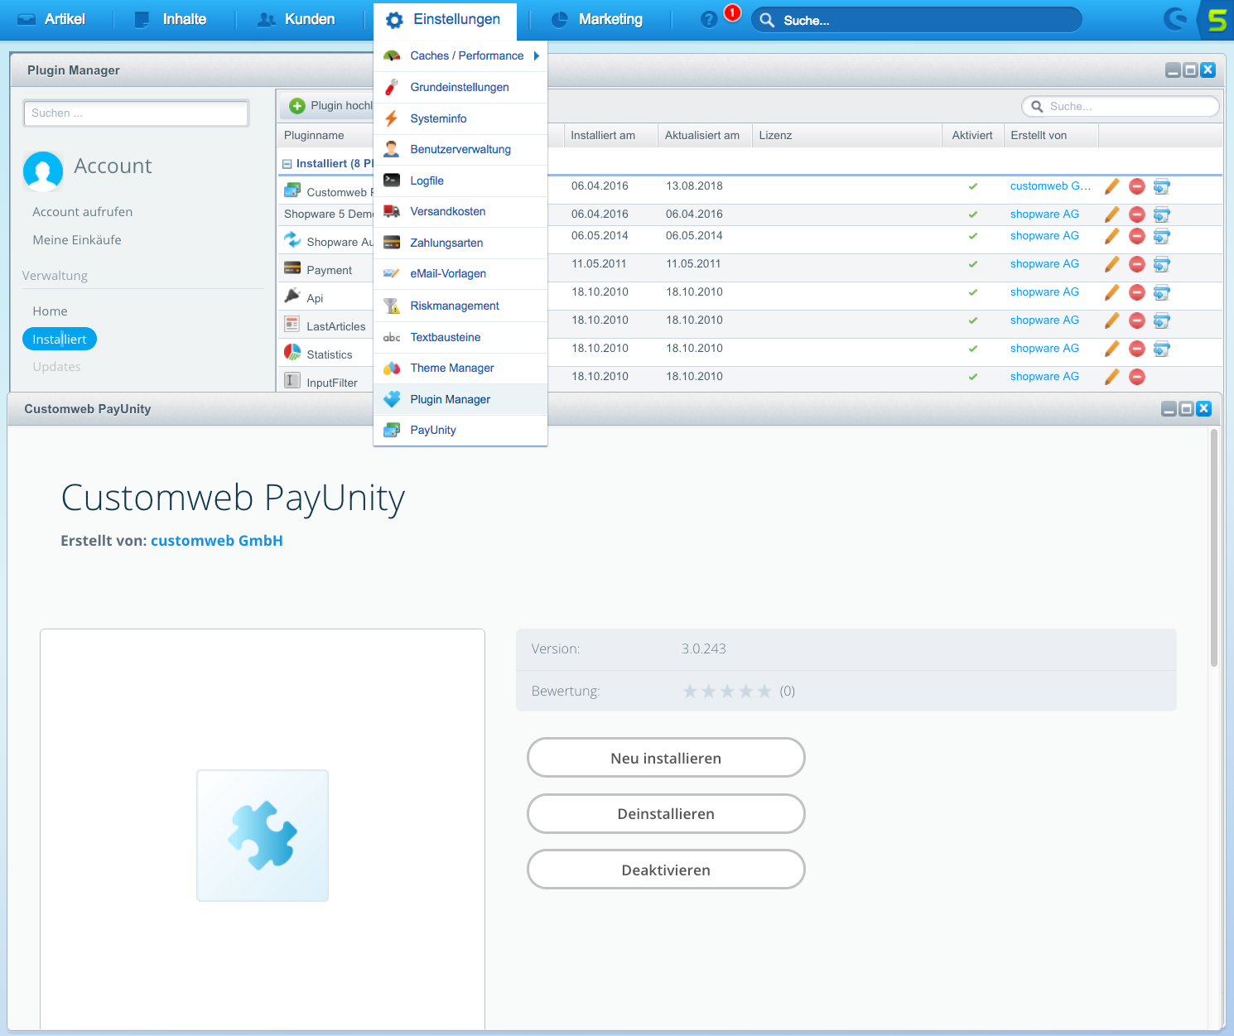Viewport: 1234px width, 1036px height.
Task: Click the Statistics pie chart icon
Action: point(292,352)
